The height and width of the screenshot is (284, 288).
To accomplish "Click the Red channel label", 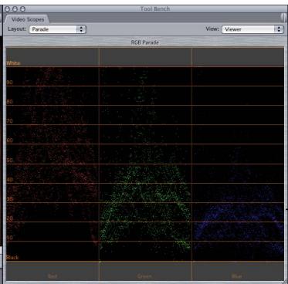I will click(53, 276).
